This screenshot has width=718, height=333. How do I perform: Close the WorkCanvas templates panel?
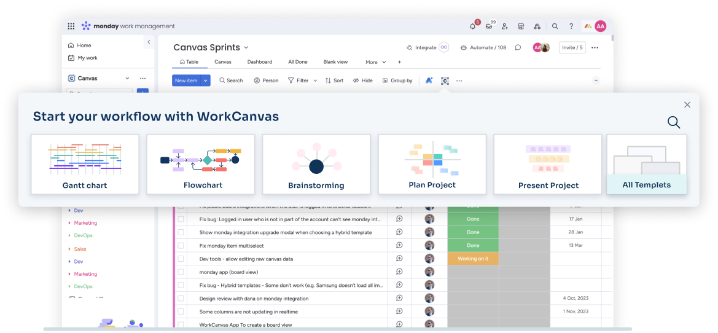pos(687,104)
